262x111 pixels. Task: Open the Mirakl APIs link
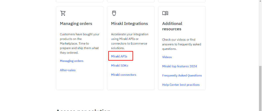point(119,56)
